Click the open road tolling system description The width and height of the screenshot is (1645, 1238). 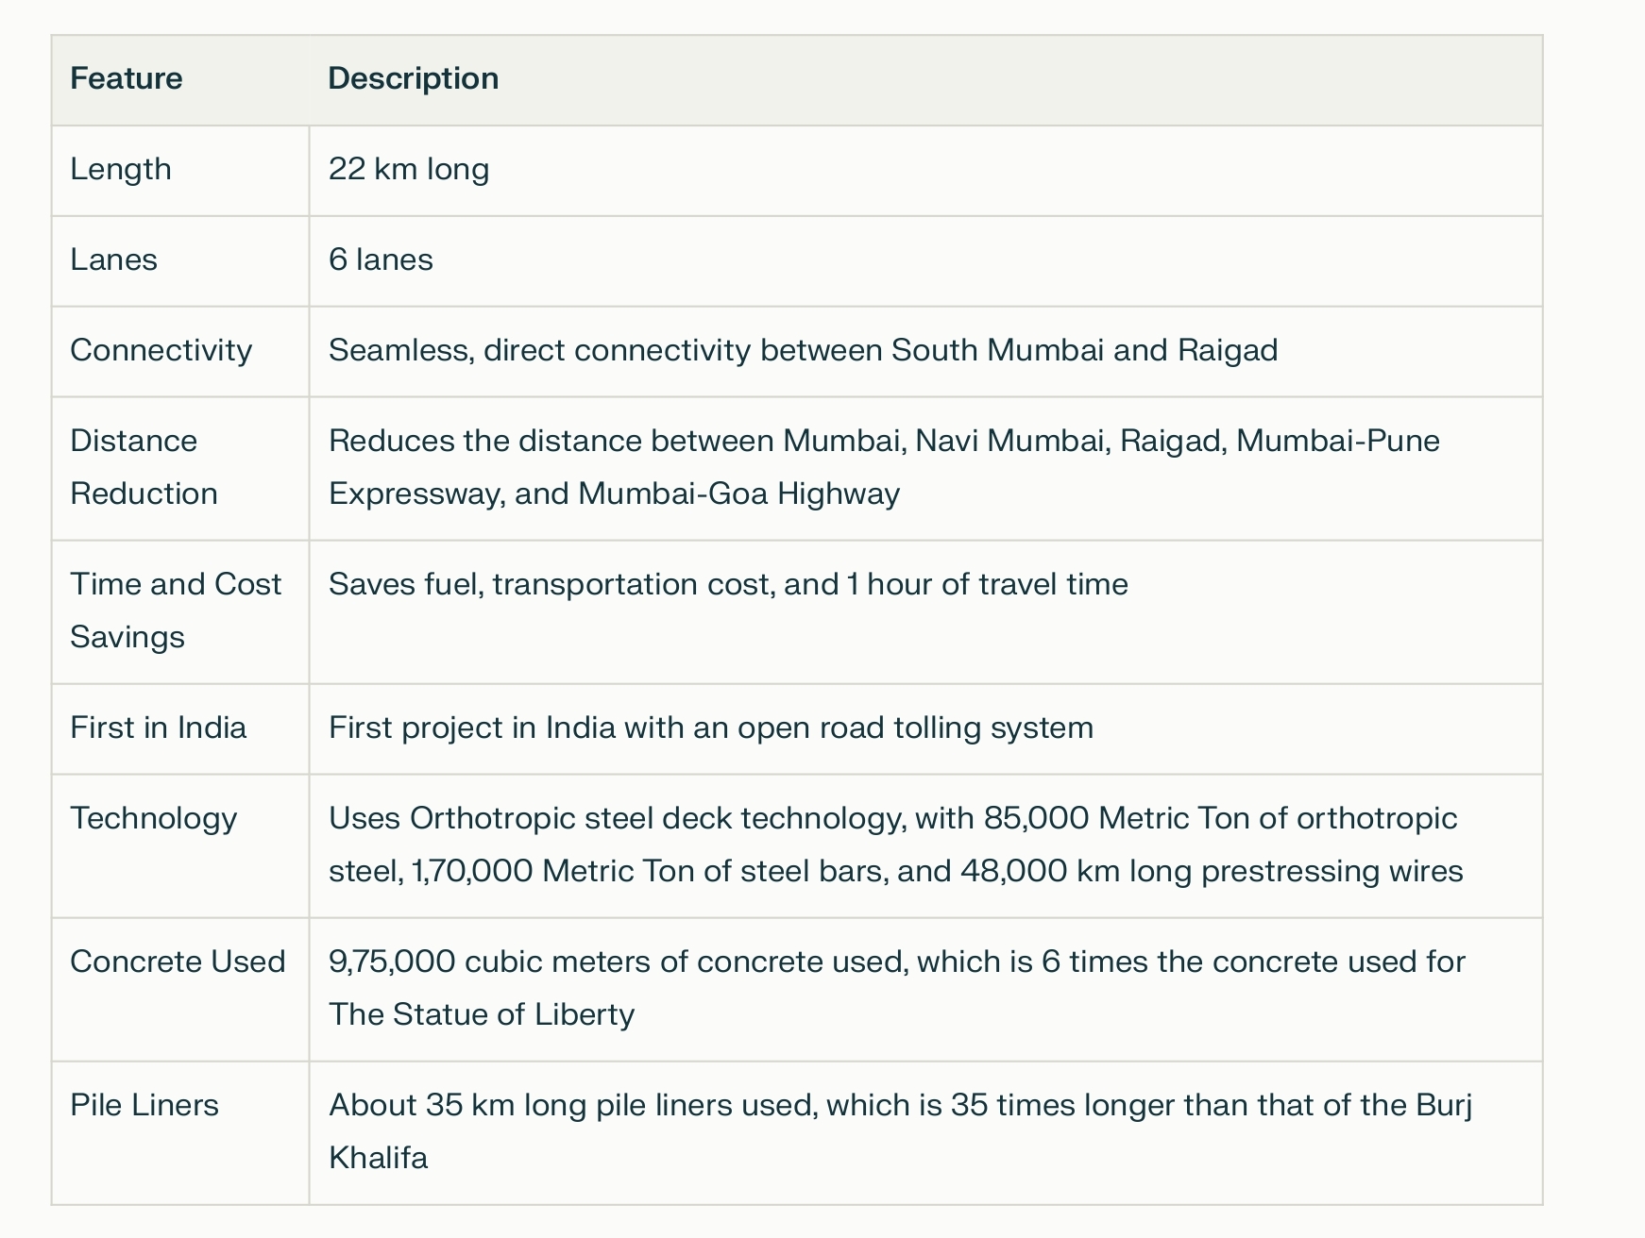tap(711, 728)
